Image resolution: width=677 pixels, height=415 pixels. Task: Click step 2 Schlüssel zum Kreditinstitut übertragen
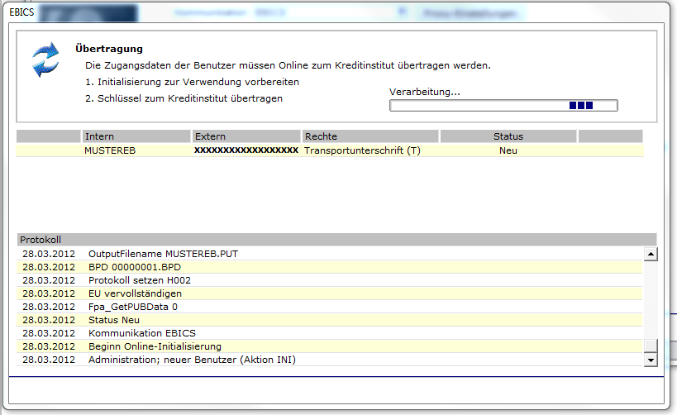tap(184, 98)
